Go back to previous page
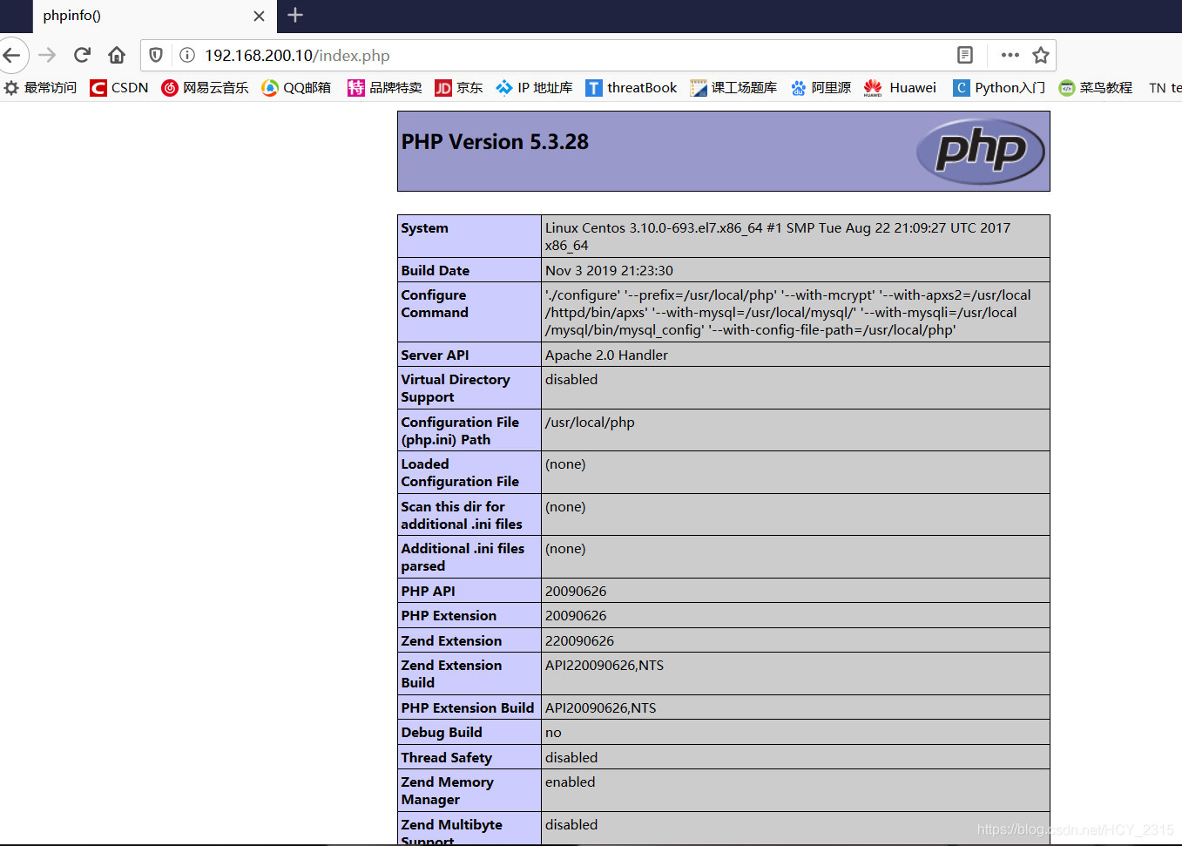1182x846 pixels. pyautogui.click(x=11, y=55)
